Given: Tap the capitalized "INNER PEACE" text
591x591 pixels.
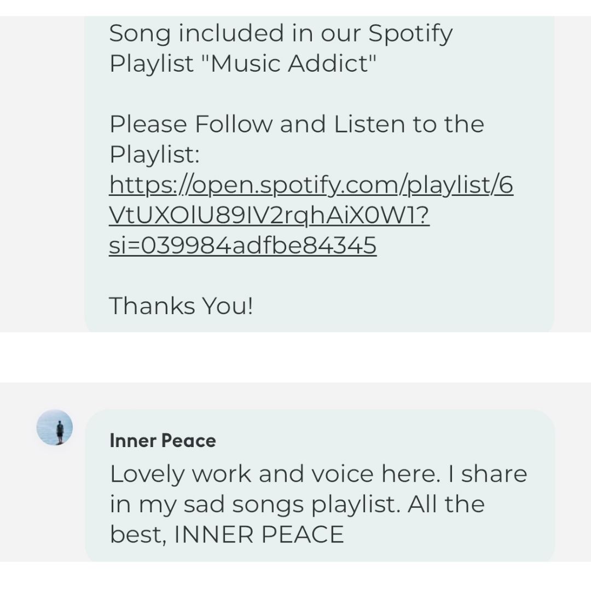Looking at the screenshot, I should (x=259, y=535).
